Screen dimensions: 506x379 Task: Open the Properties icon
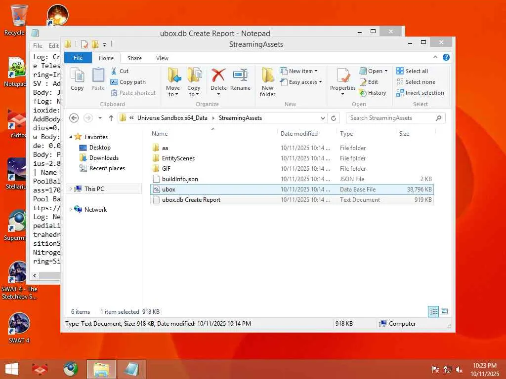[343, 76]
